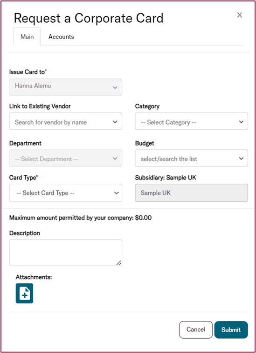Close the Request a Corporate Card dialog

[240, 15]
